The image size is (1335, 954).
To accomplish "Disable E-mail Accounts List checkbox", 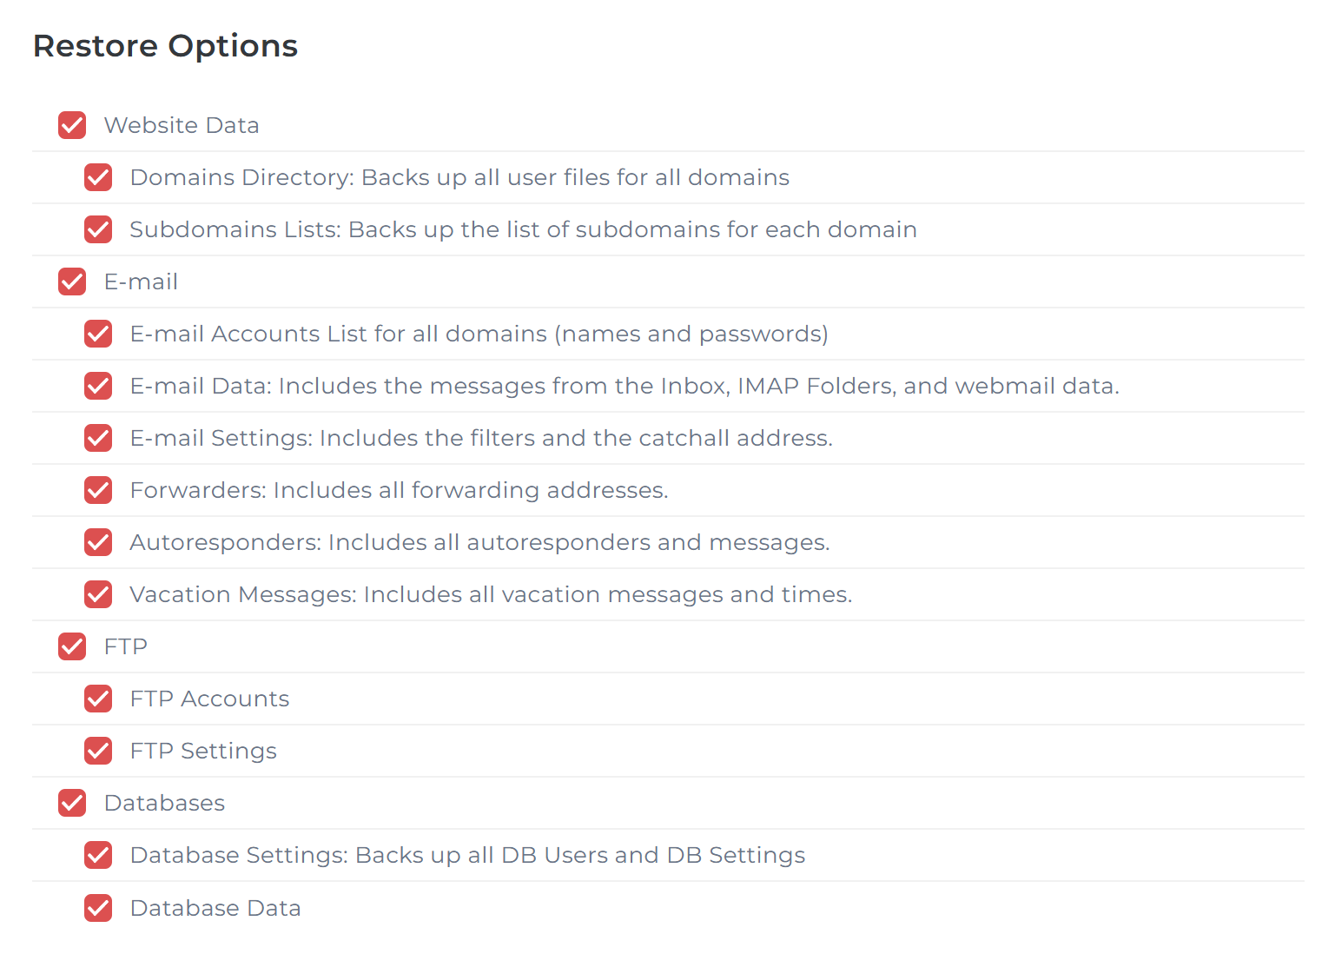I will (x=98, y=334).
